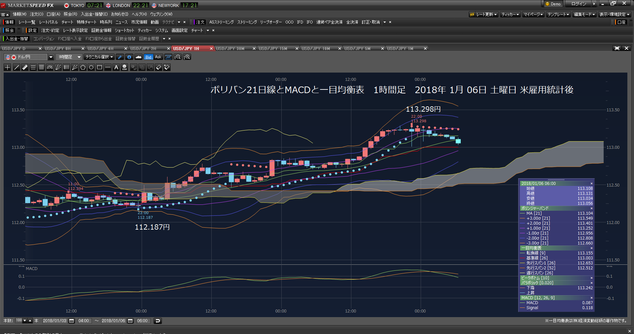Remove the ボリンジャーバンド indicator section
This screenshot has width=634, height=334.
591,208
